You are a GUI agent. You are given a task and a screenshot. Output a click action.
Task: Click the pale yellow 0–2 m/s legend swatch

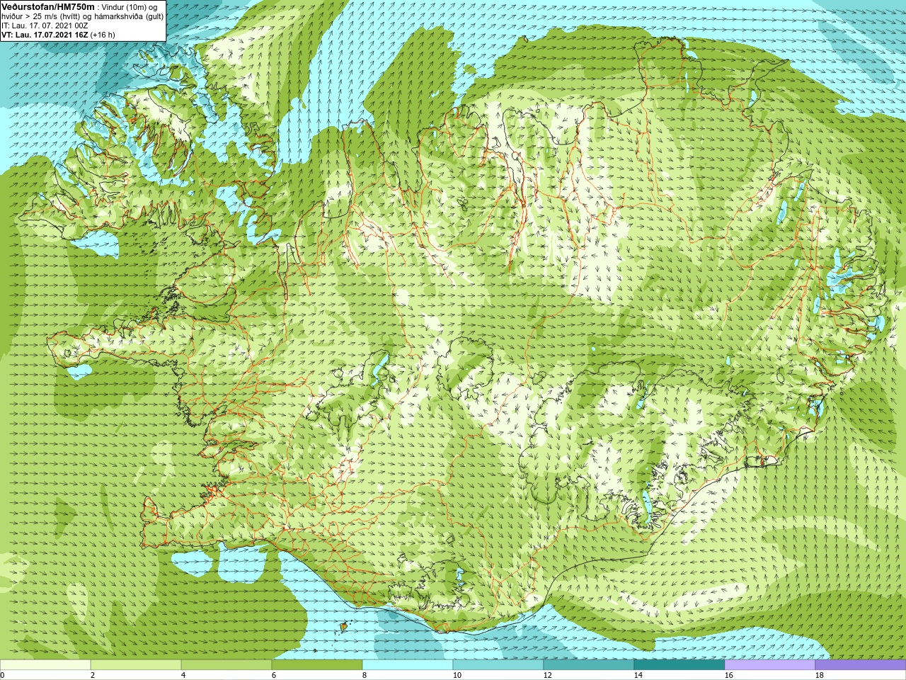[45, 665]
